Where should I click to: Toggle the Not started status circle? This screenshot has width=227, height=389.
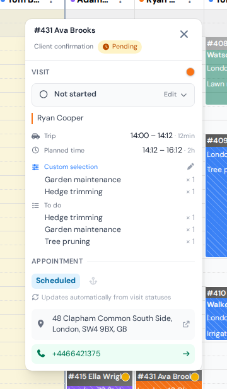pyautogui.click(x=44, y=95)
